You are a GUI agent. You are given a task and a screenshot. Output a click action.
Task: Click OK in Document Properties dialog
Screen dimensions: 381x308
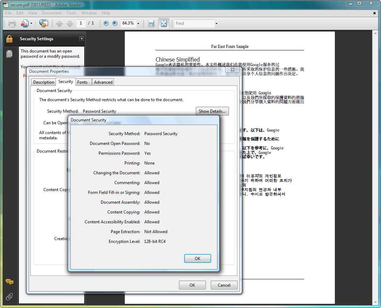pos(192,285)
